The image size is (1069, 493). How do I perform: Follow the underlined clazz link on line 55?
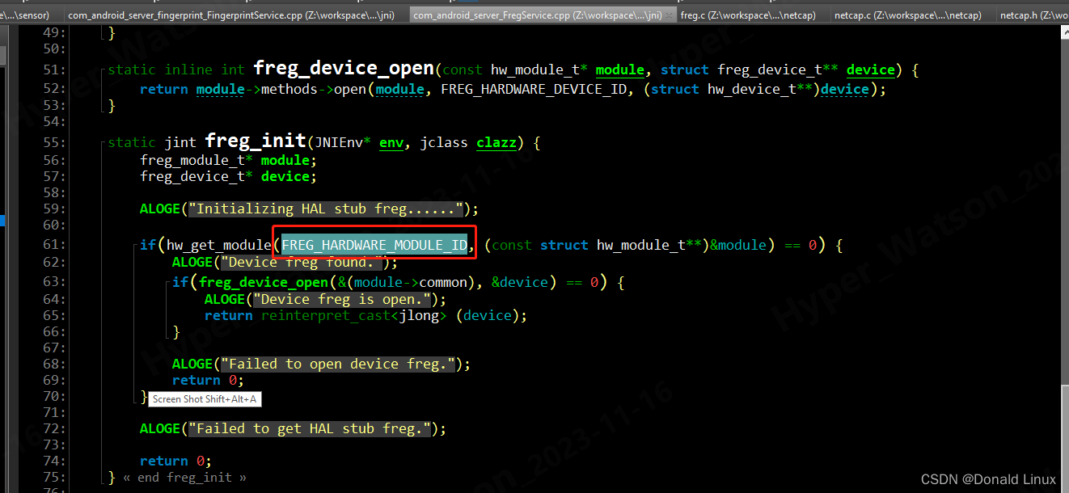point(496,142)
